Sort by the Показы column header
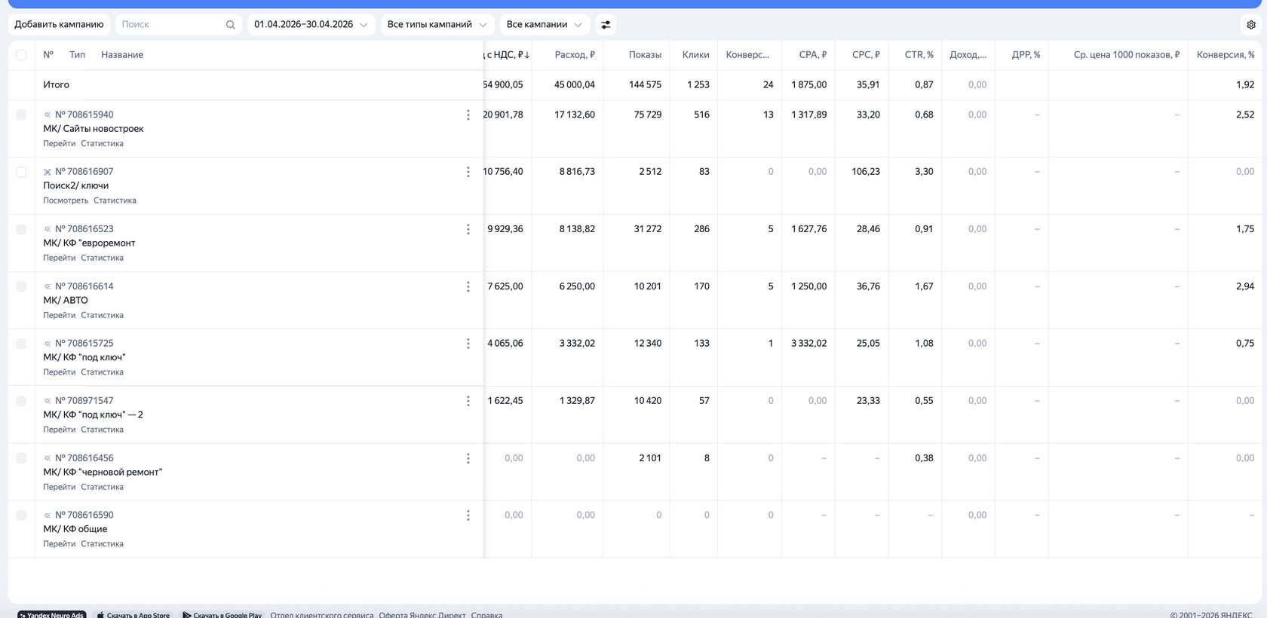The height and width of the screenshot is (618, 1267). tap(645, 55)
